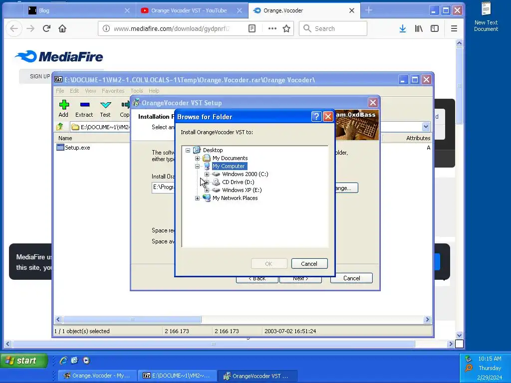Click the site information icon in URL bar
The height and width of the screenshot is (383, 511).
pos(106,28)
